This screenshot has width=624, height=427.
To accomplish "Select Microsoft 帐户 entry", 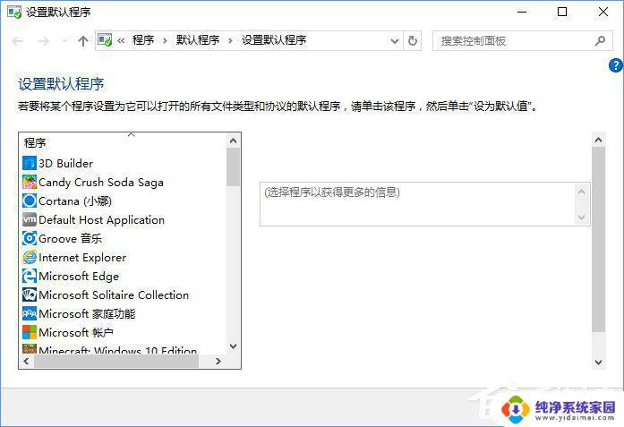I will [x=76, y=332].
